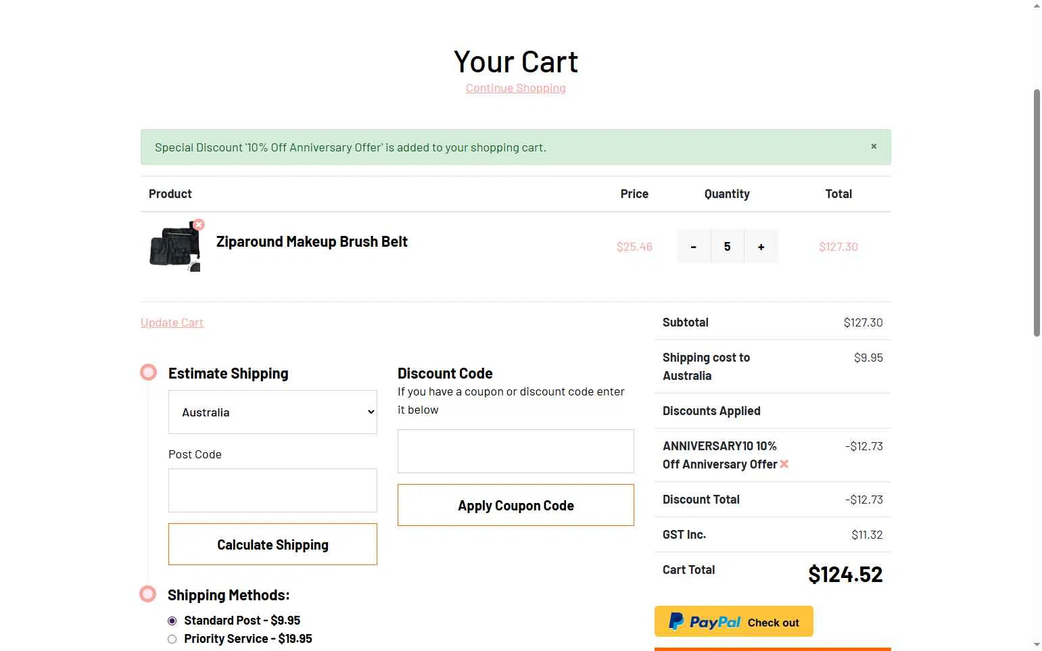Focus the discount code input field

tap(515, 451)
